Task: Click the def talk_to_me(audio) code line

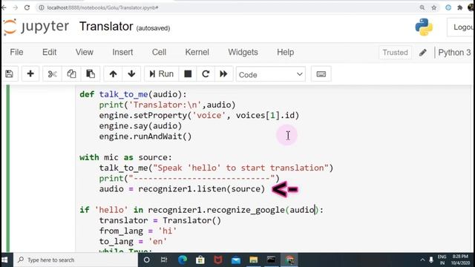Action: (134, 94)
